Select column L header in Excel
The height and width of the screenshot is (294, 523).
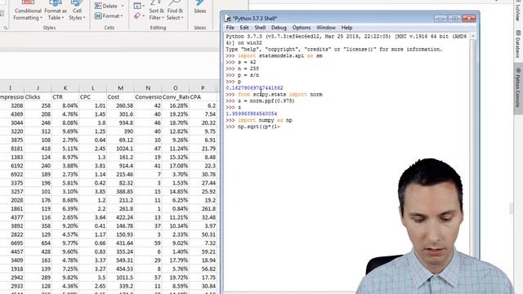click(92, 88)
